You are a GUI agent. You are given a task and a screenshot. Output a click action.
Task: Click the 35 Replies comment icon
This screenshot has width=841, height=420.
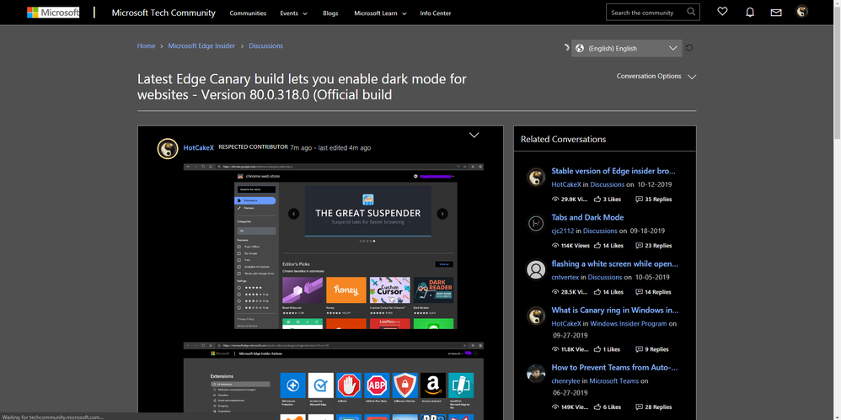639,199
